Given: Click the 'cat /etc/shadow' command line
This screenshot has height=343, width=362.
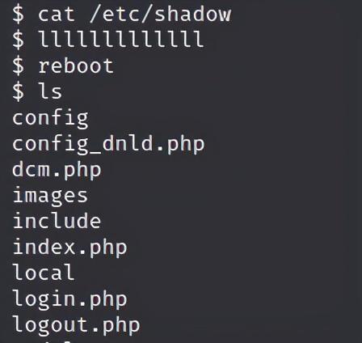Looking at the screenshot, I should click(x=121, y=15).
